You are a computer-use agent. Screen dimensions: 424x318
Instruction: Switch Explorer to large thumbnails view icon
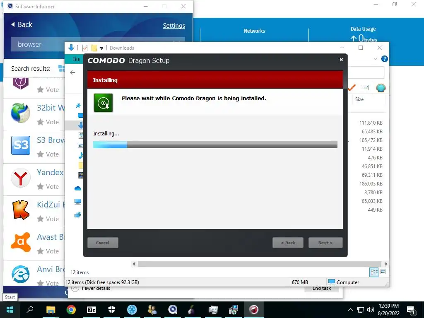pos(383,272)
